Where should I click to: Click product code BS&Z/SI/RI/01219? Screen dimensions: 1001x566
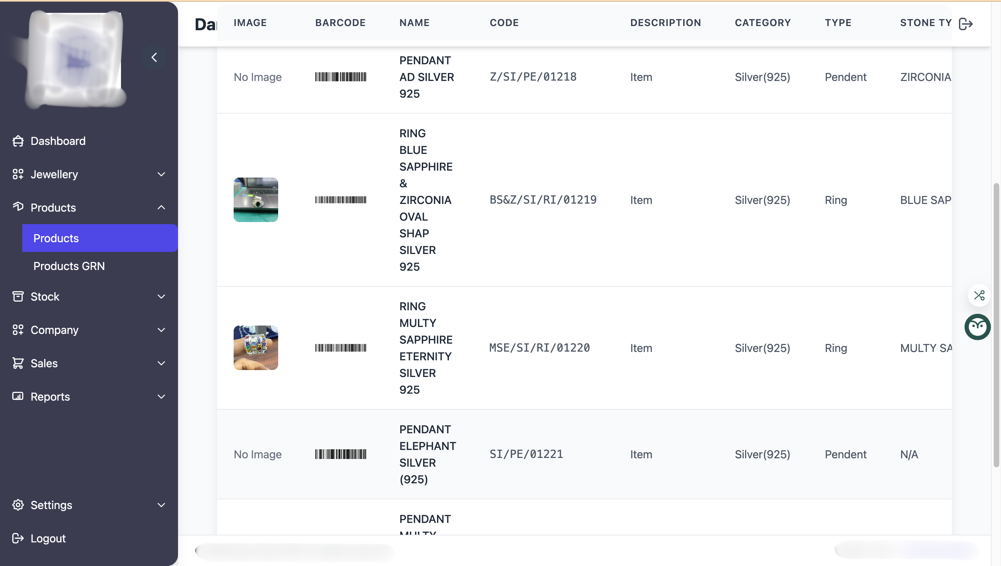point(542,200)
